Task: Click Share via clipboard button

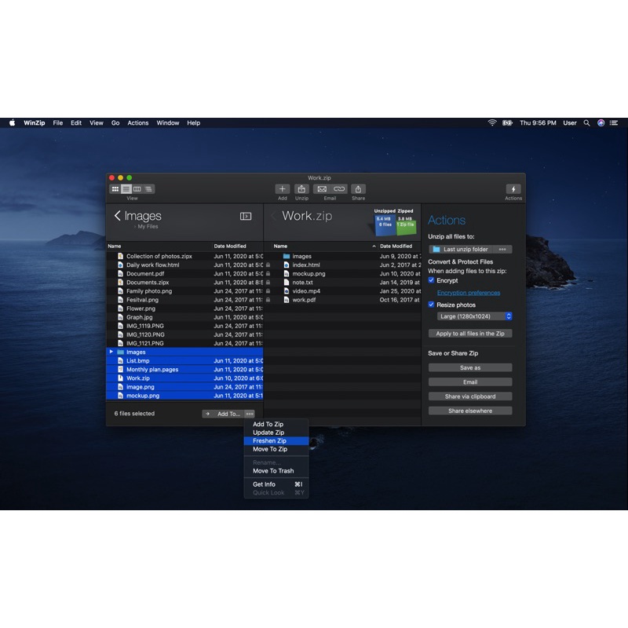Action: click(x=469, y=396)
